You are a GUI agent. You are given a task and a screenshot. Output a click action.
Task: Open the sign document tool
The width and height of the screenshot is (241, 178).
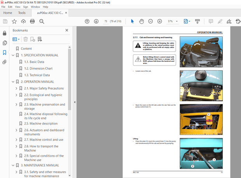tap(229, 21)
